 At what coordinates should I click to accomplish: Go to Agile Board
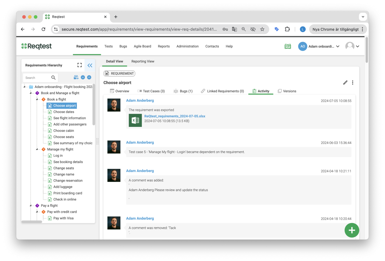click(143, 46)
